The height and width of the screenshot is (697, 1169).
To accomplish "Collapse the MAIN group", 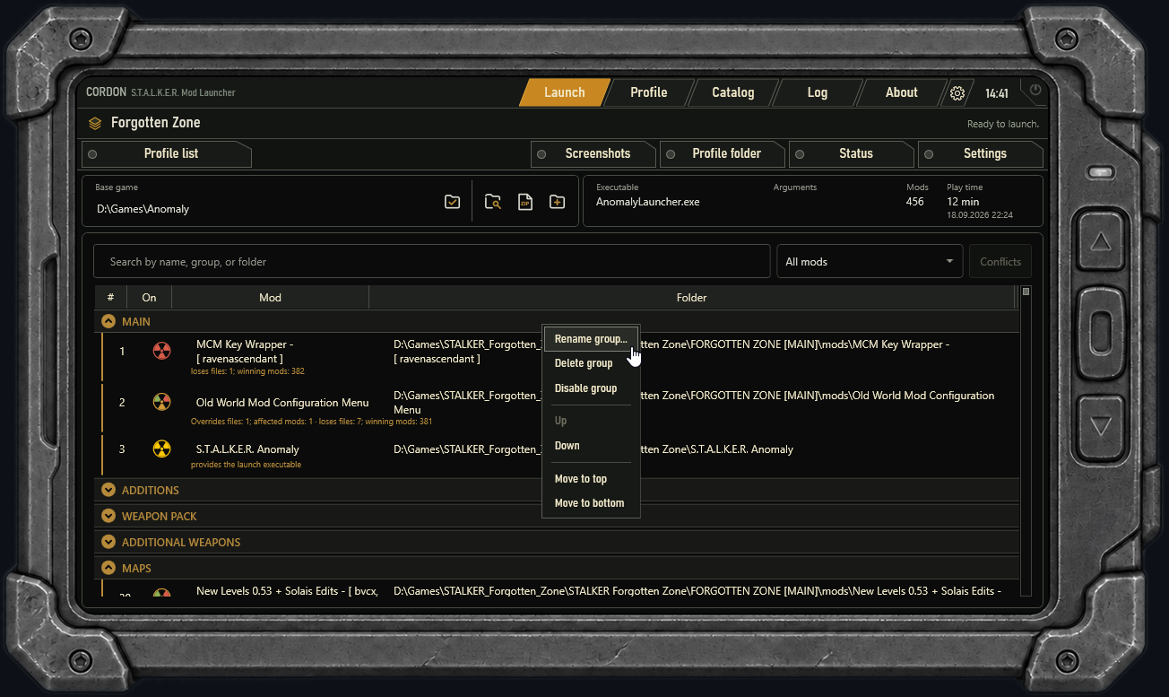I will [108, 321].
